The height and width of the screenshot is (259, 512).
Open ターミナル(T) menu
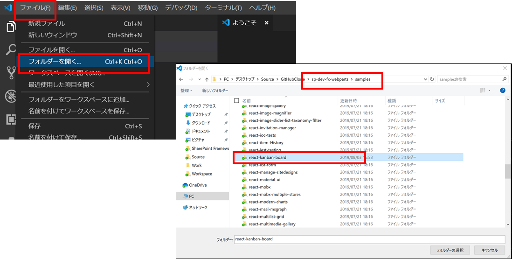coord(223,8)
